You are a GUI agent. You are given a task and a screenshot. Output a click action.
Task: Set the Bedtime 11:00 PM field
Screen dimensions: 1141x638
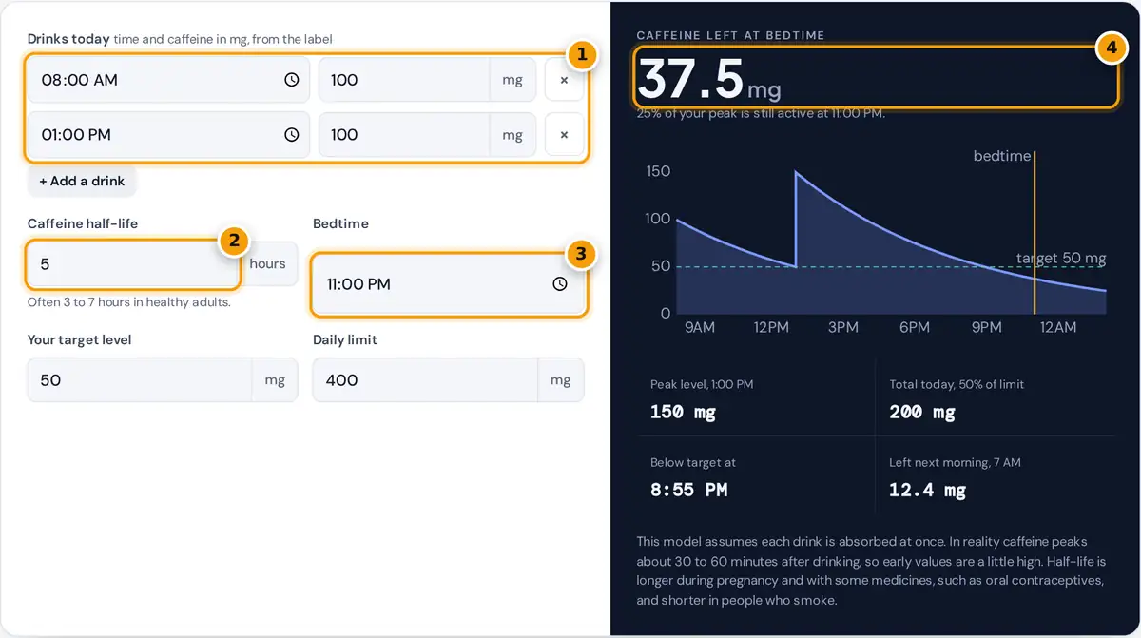[x=449, y=283]
